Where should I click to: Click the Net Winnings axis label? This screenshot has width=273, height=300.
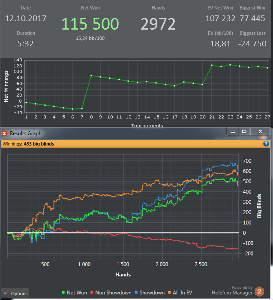pyautogui.click(x=6, y=86)
